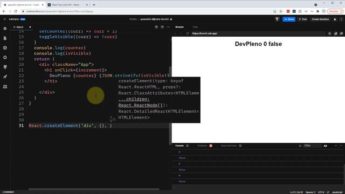
Task: Go back in the preview browser
Action: pos(176,33)
